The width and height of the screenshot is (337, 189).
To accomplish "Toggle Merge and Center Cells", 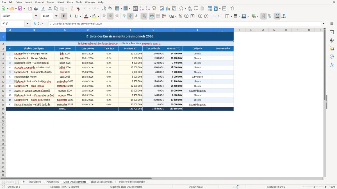I will [x=152, y=16].
